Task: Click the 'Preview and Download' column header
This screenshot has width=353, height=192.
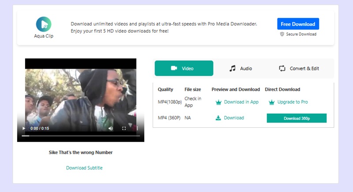Action: coord(236,89)
